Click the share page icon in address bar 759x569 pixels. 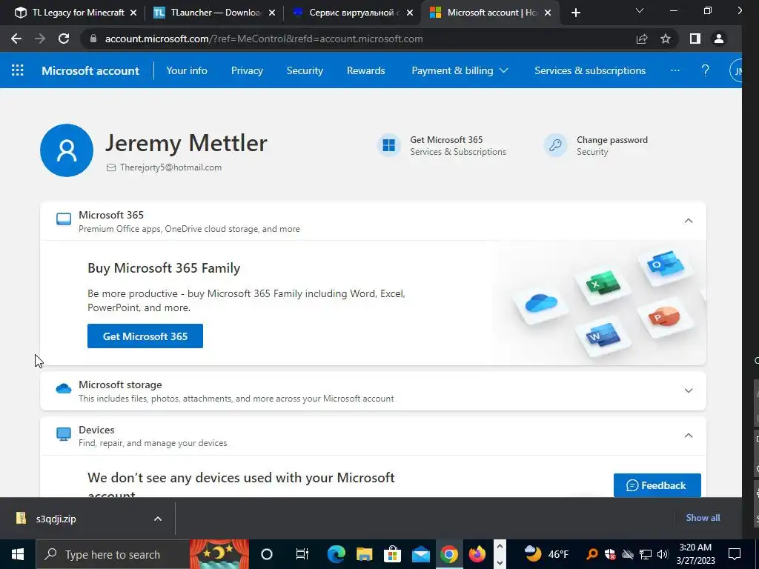click(642, 39)
